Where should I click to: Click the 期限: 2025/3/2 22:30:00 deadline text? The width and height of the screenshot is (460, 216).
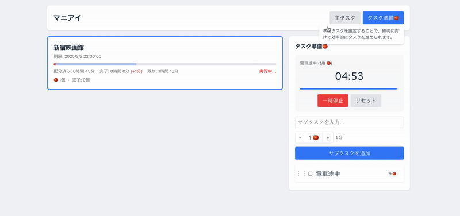pos(78,56)
